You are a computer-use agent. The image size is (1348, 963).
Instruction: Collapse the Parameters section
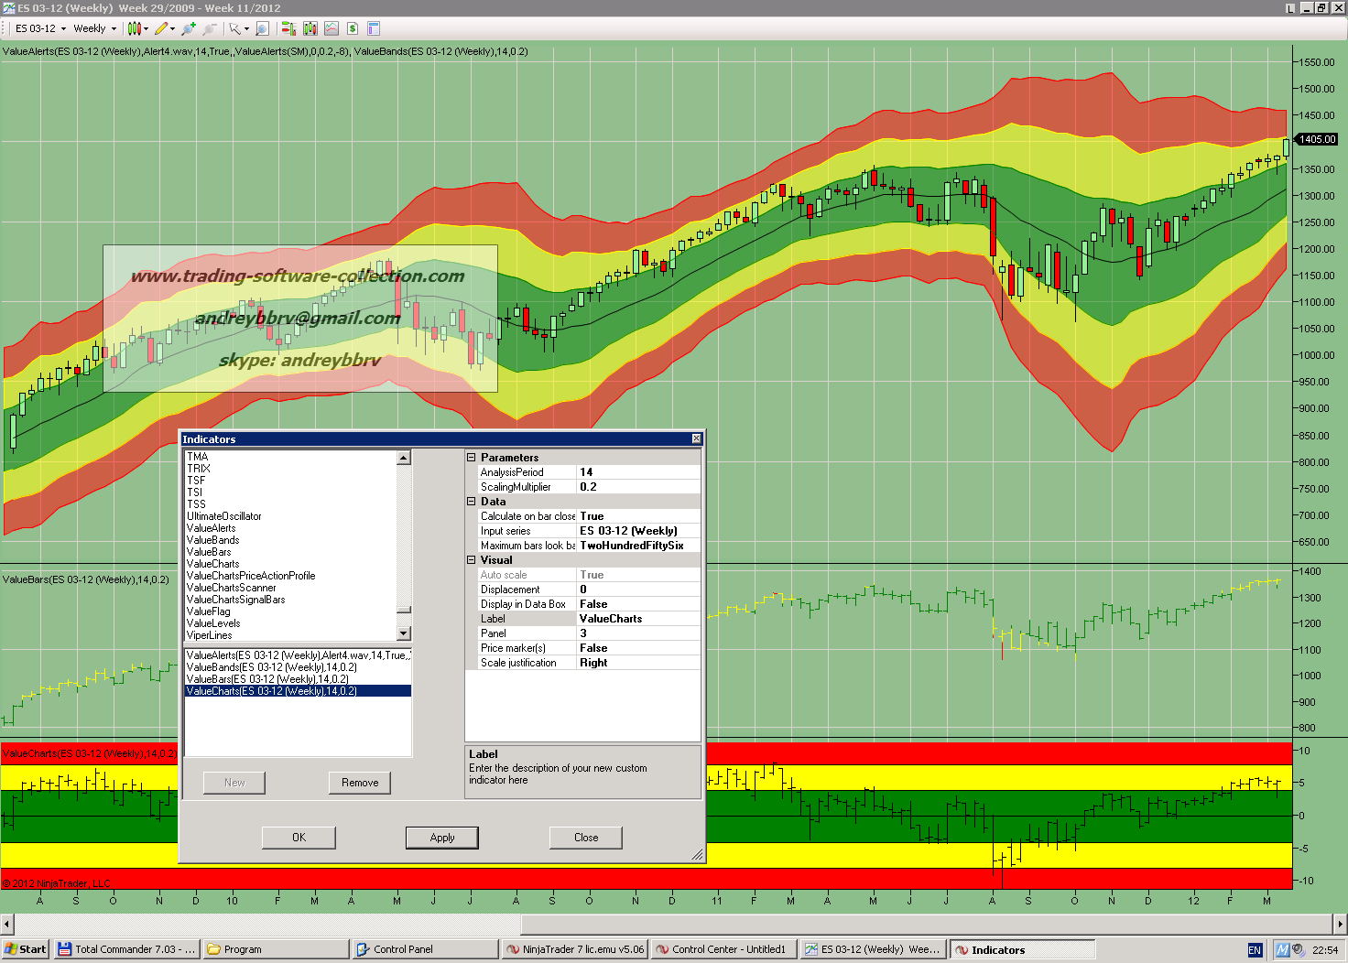[472, 458]
